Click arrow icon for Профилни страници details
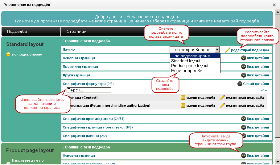 coord(244,67)
